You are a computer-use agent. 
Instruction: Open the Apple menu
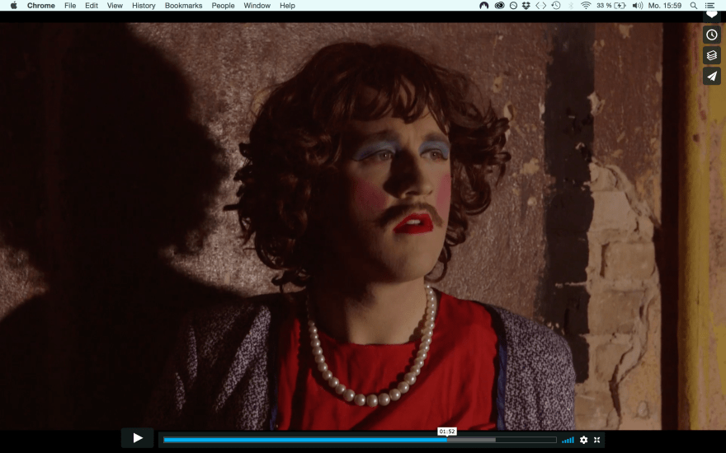(x=13, y=6)
